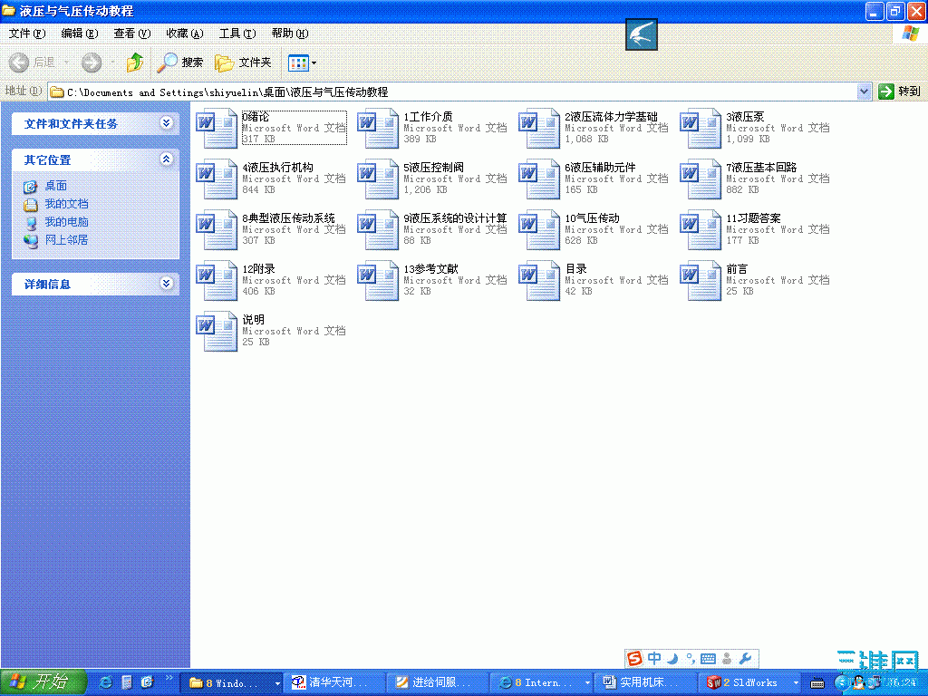Screen dimensions: 928x696
Task: Click the Views icon on the toolbar
Action: tap(300, 63)
